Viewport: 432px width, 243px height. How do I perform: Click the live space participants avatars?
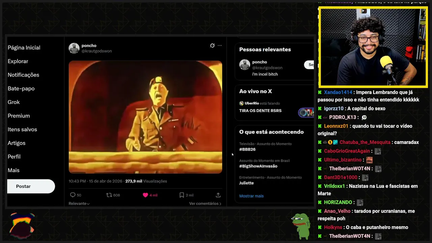tap(306, 113)
